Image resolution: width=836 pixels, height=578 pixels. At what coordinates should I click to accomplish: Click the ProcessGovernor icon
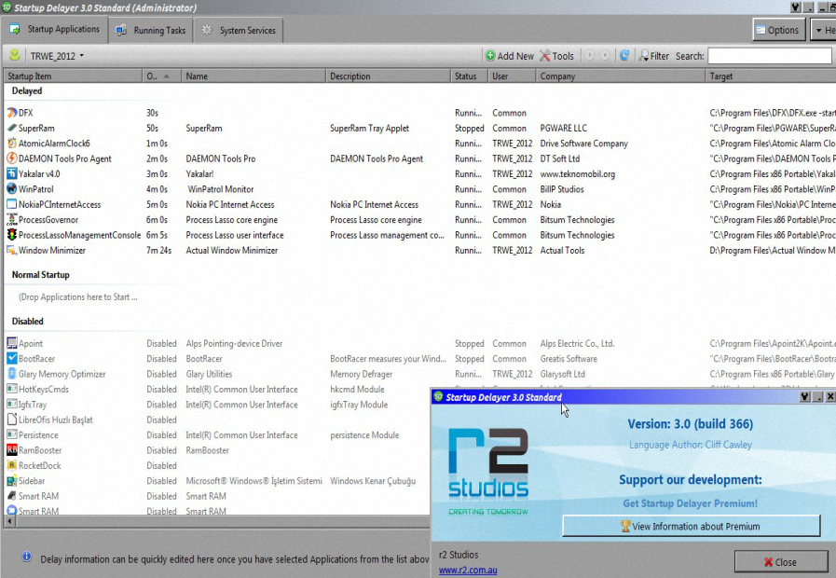(12, 220)
